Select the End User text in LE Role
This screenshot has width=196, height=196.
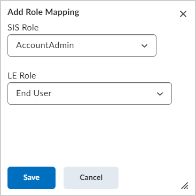tap(34, 93)
